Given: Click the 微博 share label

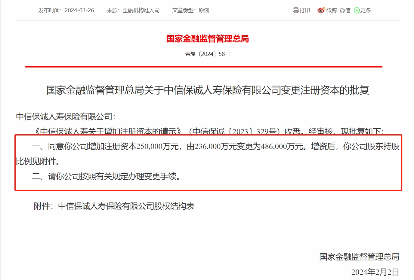Looking at the screenshot, I should pyautogui.click(x=332, y=11).
